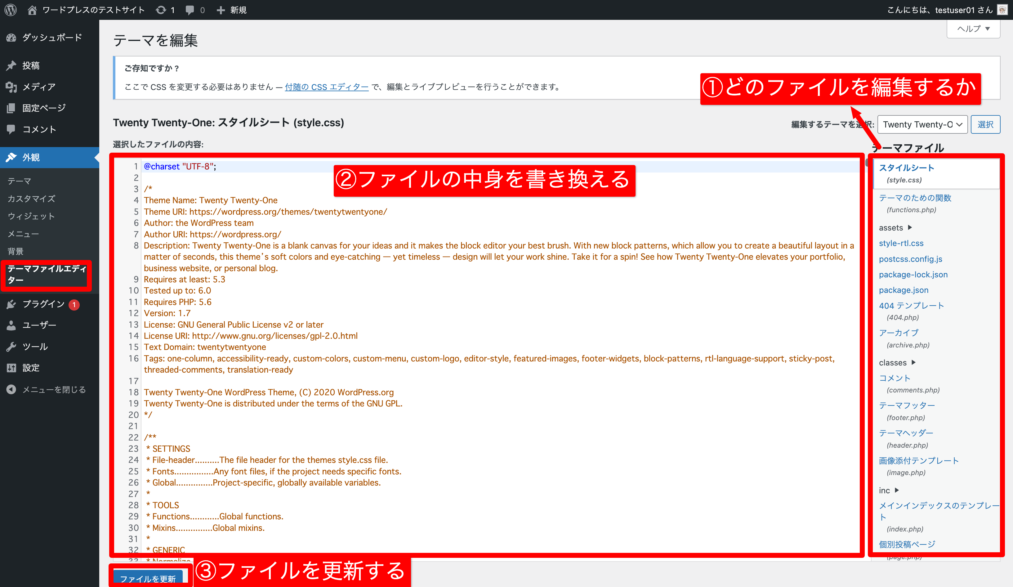Click line 1 @charset "UTF-8"
Screen dimensions: 1013x587
tap(180, 166)
